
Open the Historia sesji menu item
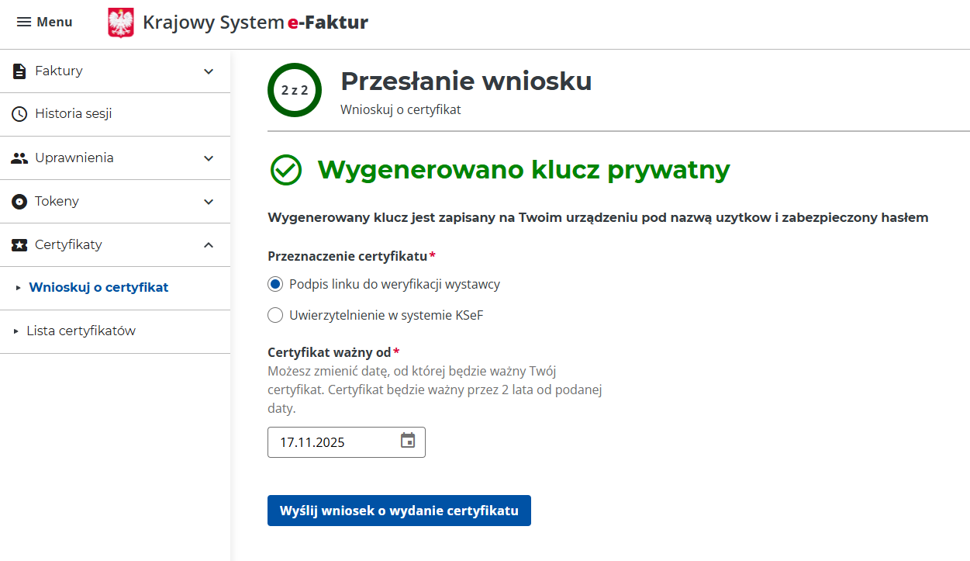(74, 114)
